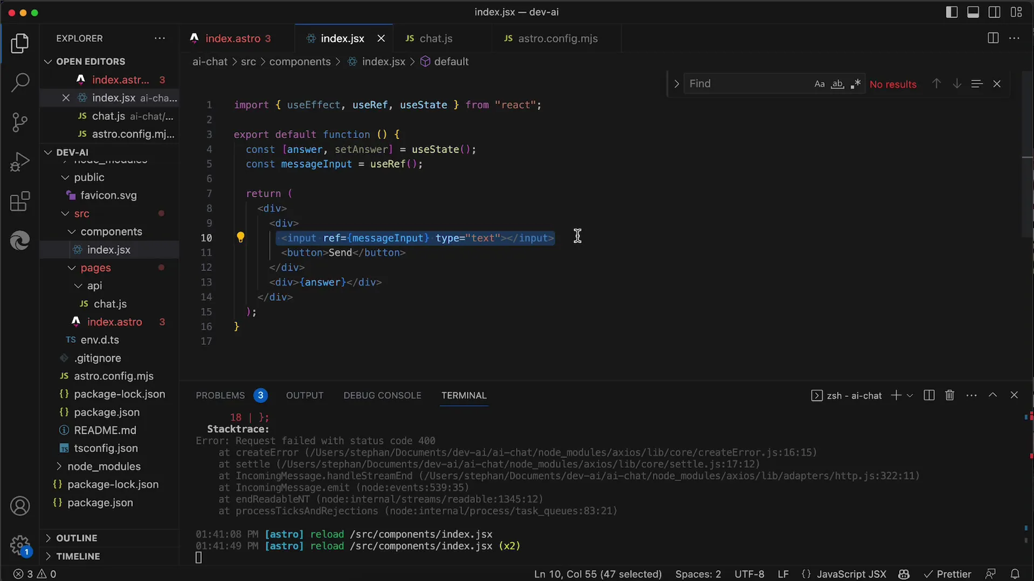Image resolution: width=1034 pixels, height=581 pixels.
Task: Open the Customize Layout icon
Action: [x=1016, y=12]
